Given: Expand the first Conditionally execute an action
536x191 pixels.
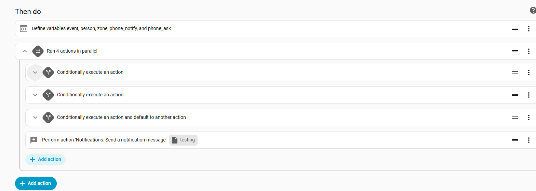Looking at the screenshot, I should coord(35,72).
